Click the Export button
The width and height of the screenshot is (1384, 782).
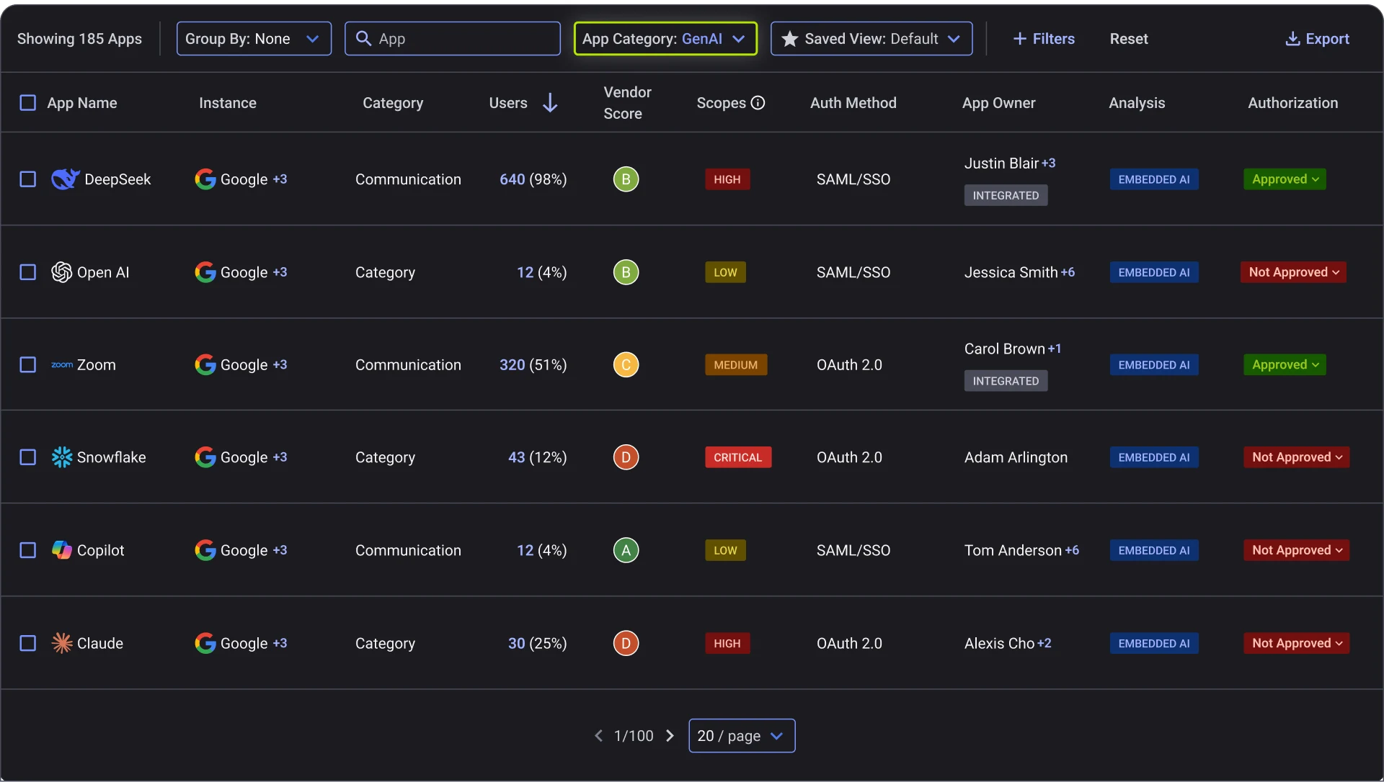pos(1317,39)
